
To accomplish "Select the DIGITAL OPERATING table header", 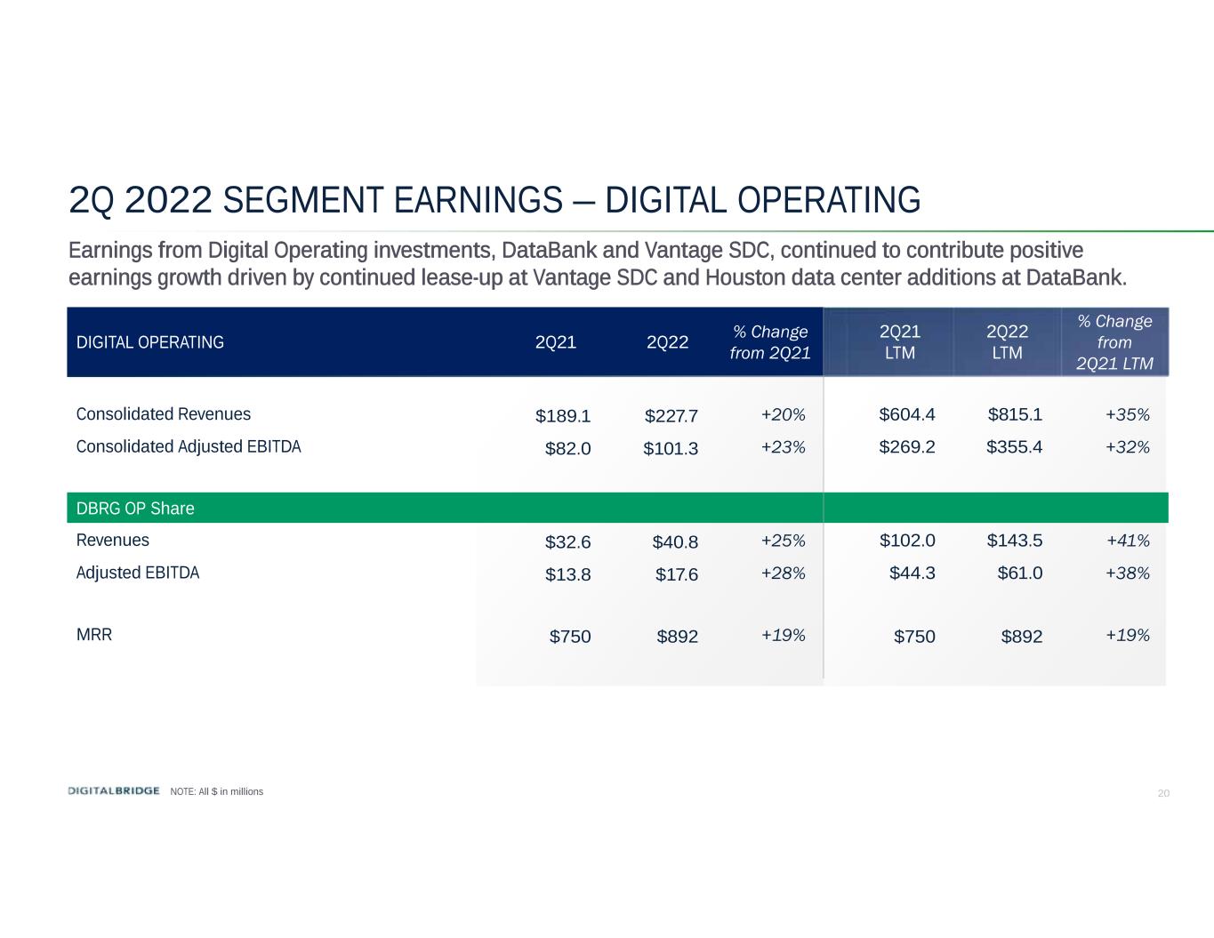I will [x=150, y=342].
